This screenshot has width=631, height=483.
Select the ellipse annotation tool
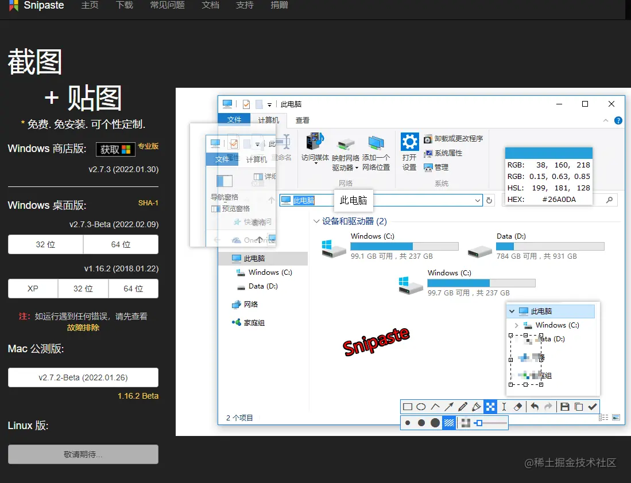coord(421,407)
